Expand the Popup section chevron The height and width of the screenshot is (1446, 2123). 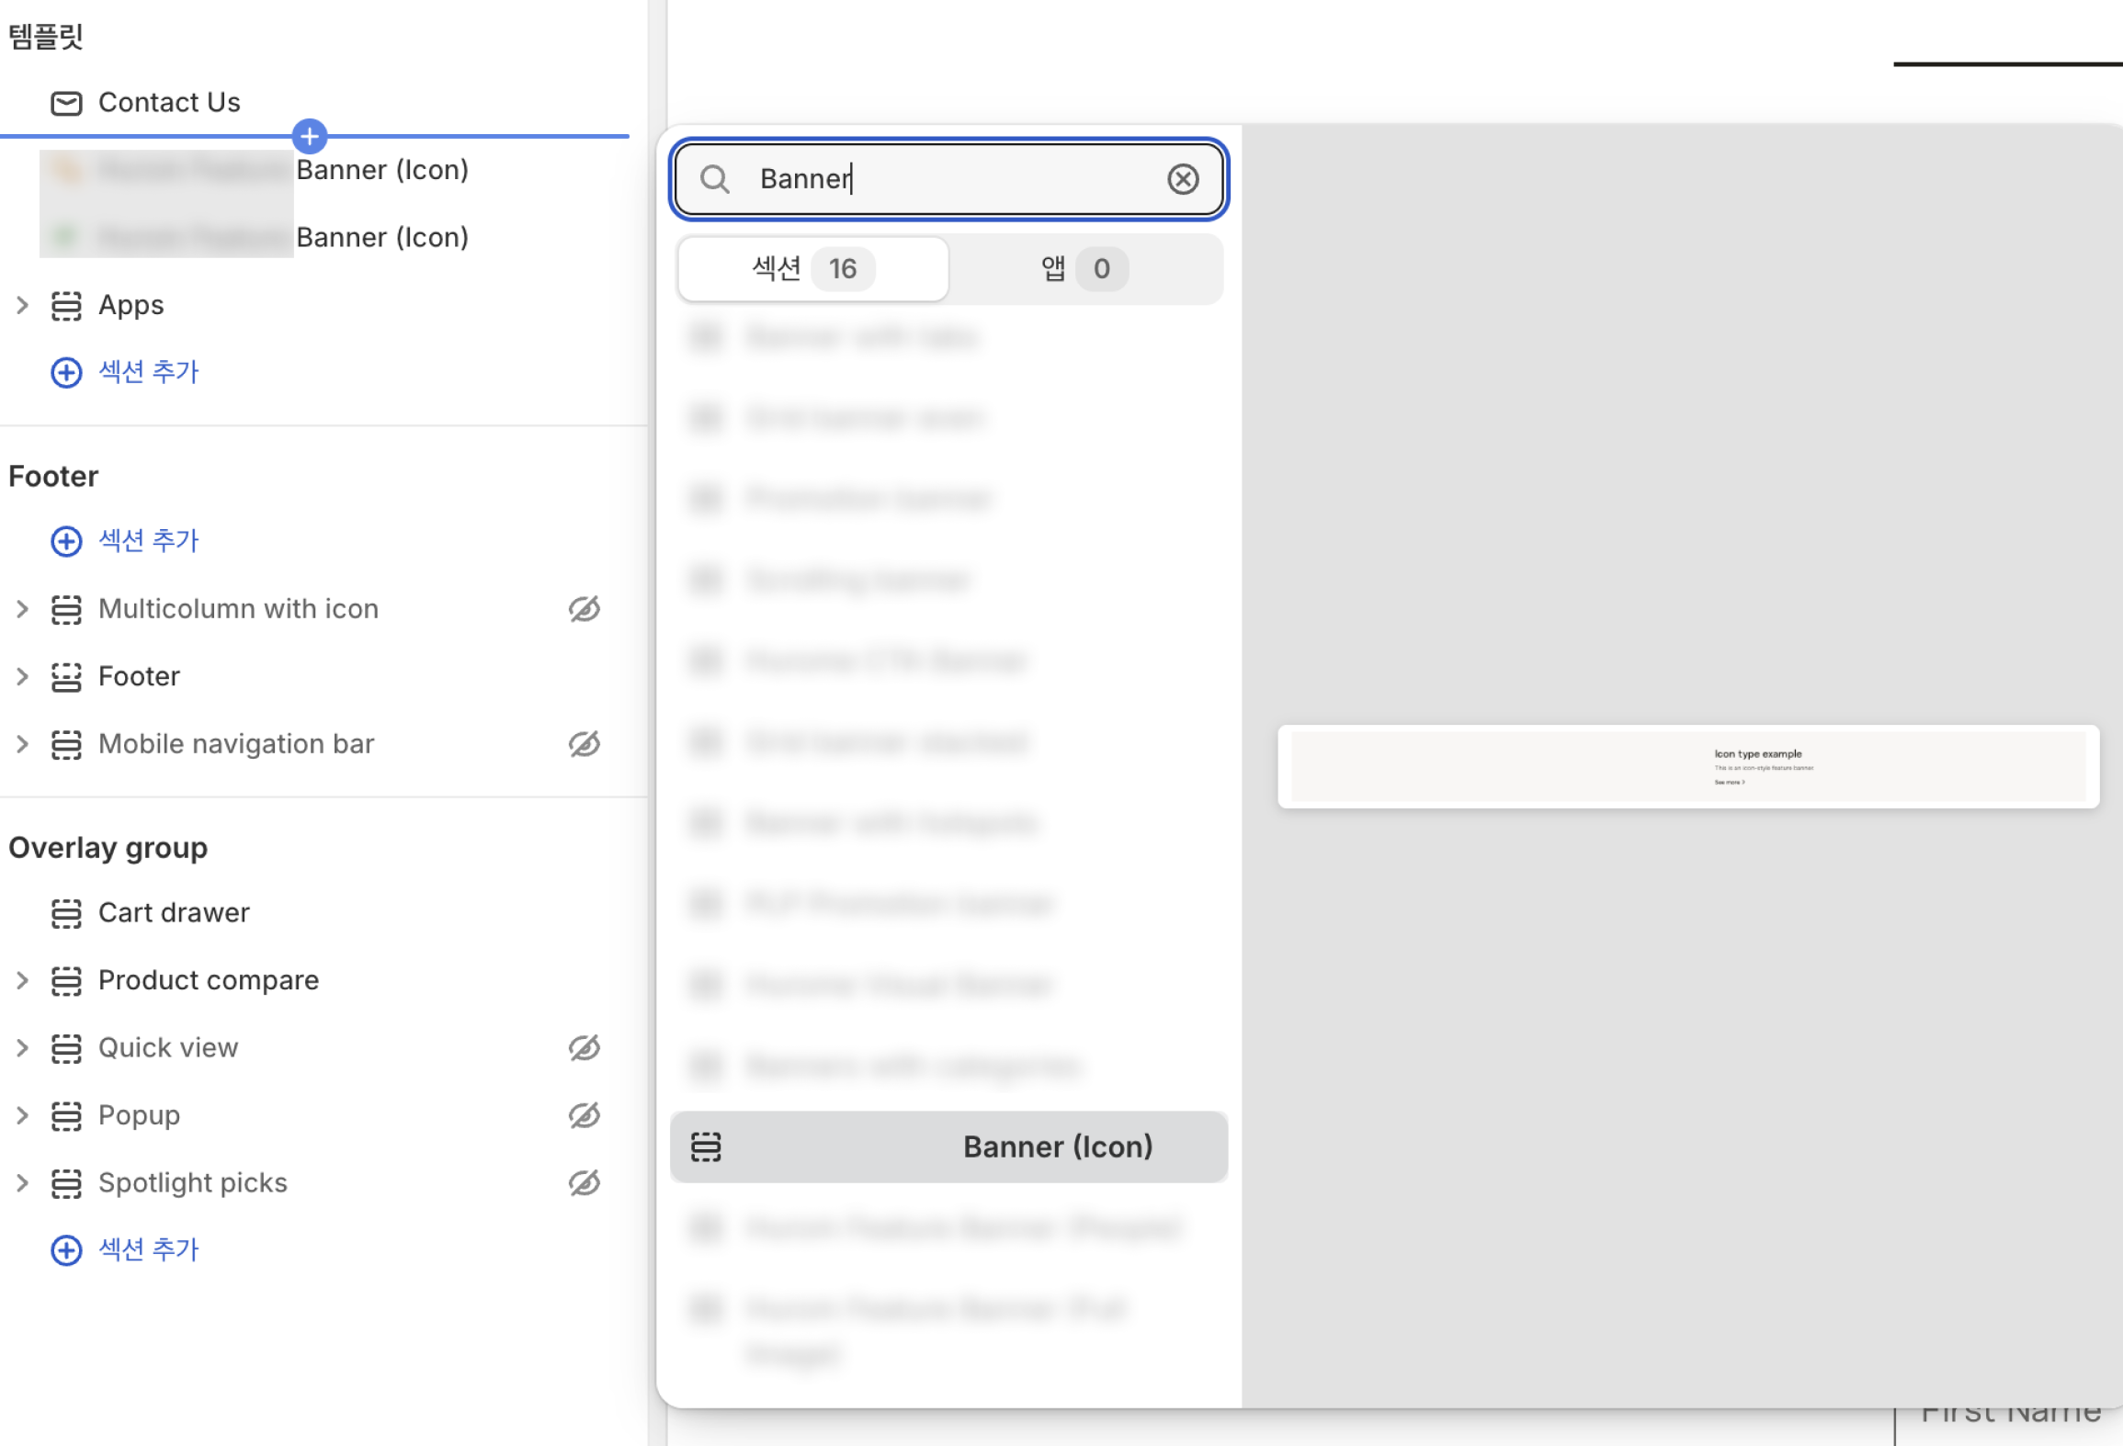pos(23,1115)
